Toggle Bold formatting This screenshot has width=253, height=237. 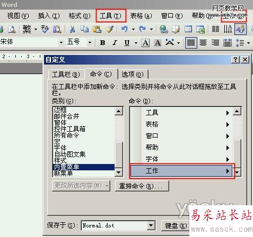click(x=102, y=43)
